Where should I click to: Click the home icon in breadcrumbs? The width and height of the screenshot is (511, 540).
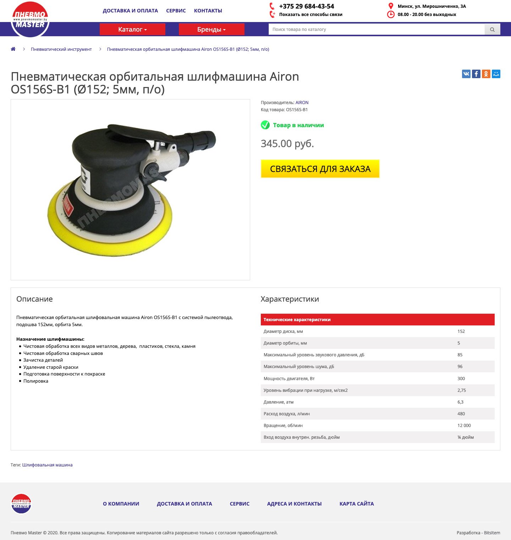[13, 49]
